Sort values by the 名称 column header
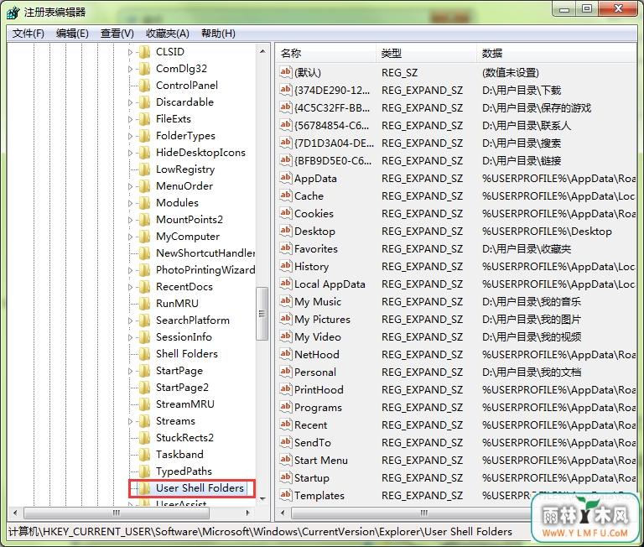 pyautogui.click(x=326, y=53)
